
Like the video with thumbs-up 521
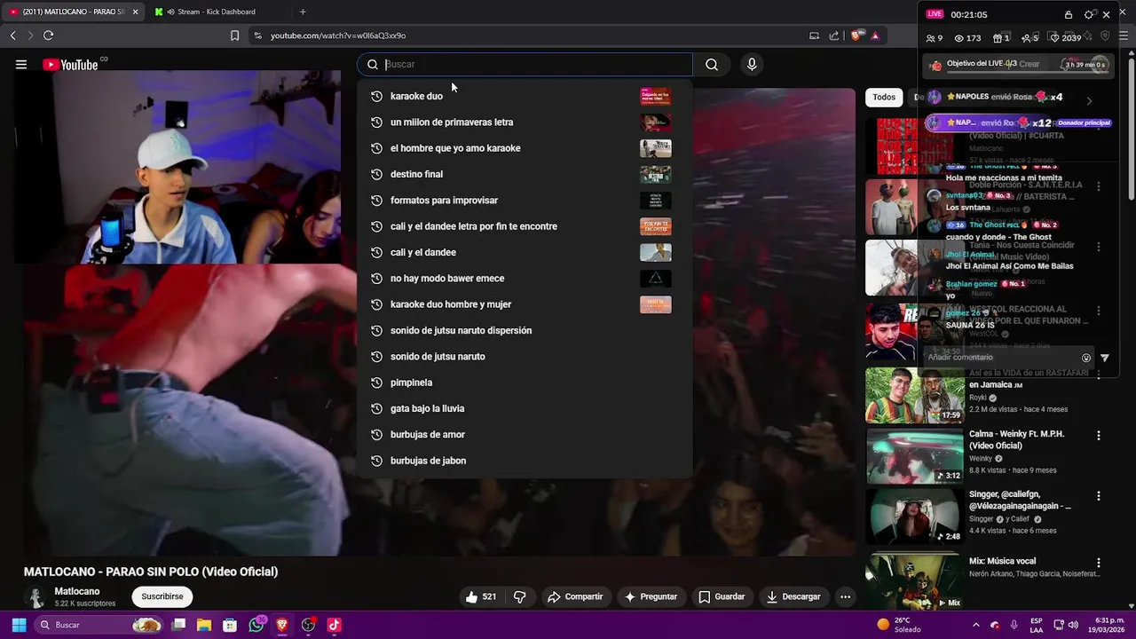(x=481, y=596)
